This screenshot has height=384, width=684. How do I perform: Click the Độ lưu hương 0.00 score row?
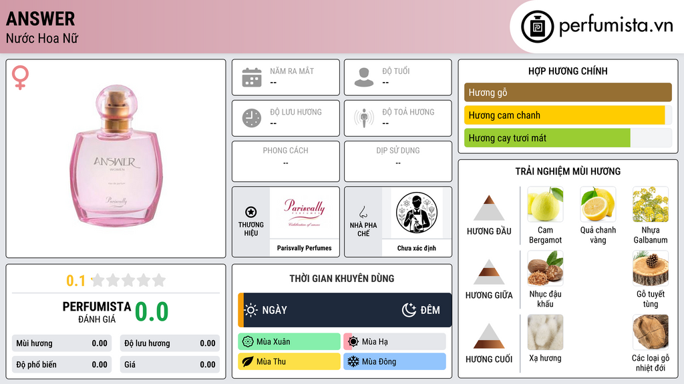tap(170, 343)
